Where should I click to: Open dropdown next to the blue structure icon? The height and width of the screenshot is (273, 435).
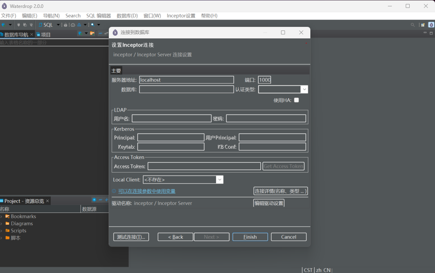point(85,25)
